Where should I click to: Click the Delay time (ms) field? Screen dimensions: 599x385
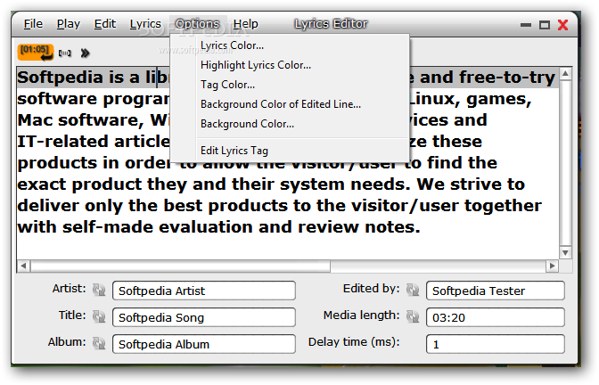[x=496, y=344]
